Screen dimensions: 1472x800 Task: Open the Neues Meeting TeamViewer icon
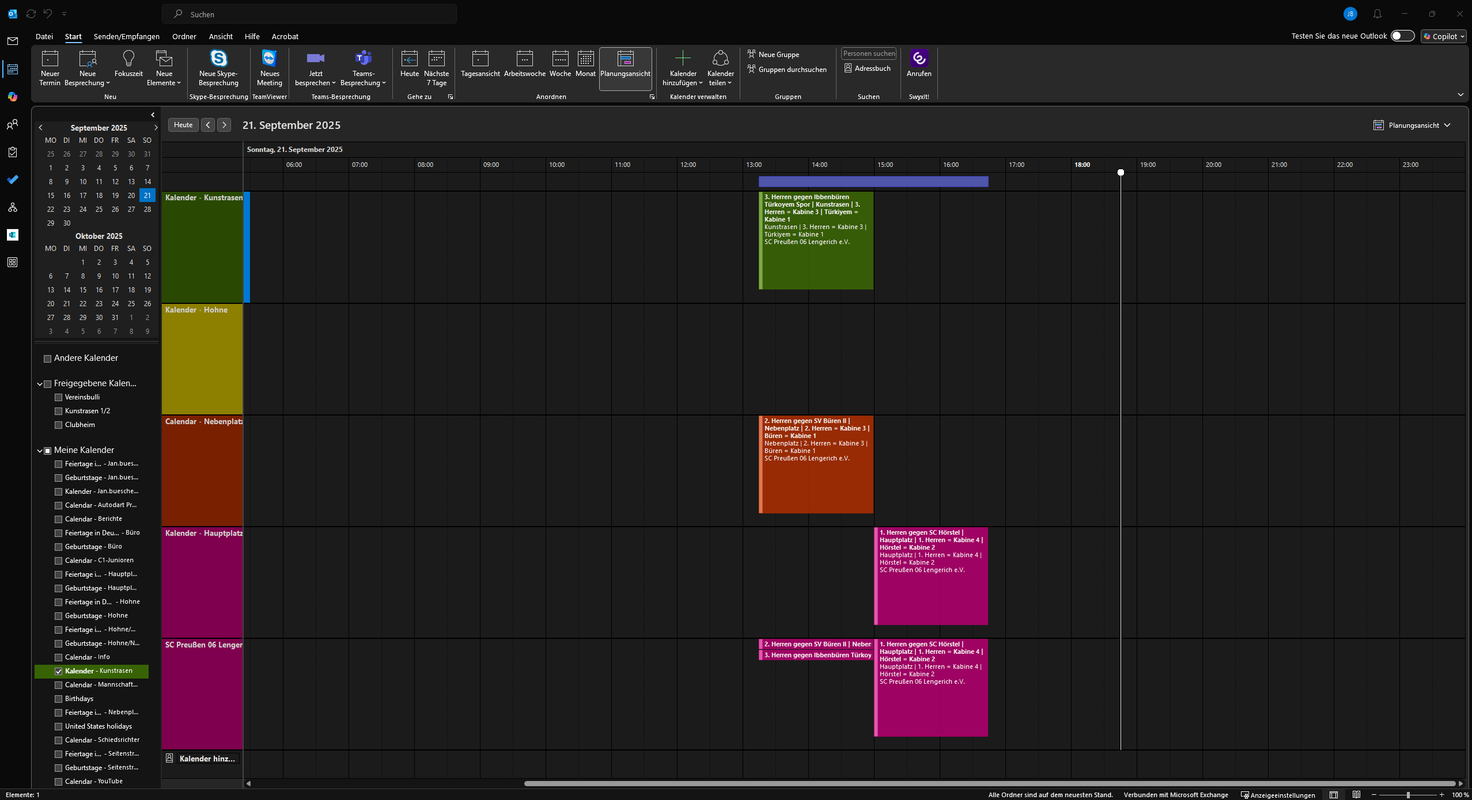click(269, 59)
